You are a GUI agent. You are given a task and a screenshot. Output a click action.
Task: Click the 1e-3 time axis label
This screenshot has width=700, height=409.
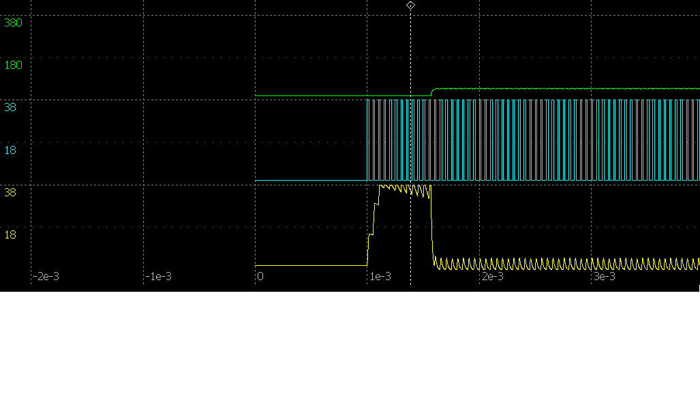[x=380, y=277]
